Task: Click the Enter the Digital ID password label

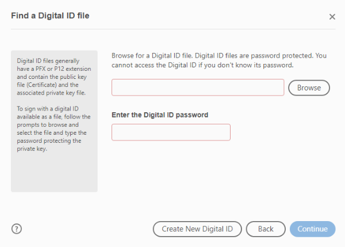Action: coord(160,115)
